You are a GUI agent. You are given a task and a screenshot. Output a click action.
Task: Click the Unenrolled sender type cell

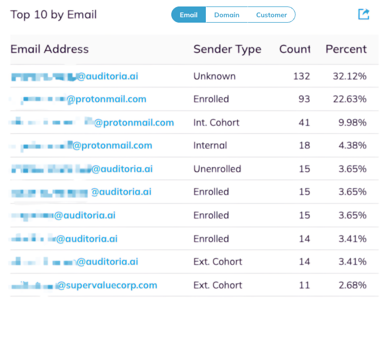click(217, 169)
